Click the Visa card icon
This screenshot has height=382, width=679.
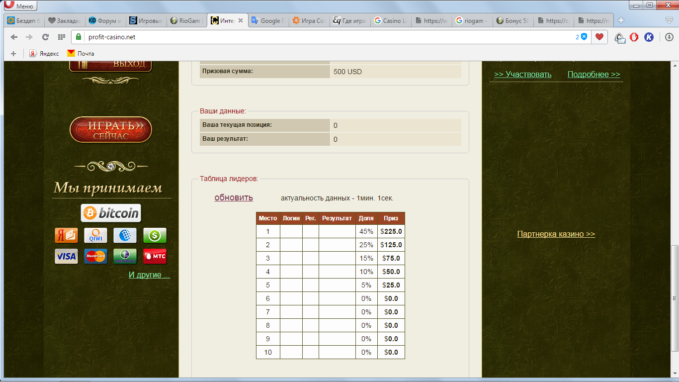[x=66, y=256]
